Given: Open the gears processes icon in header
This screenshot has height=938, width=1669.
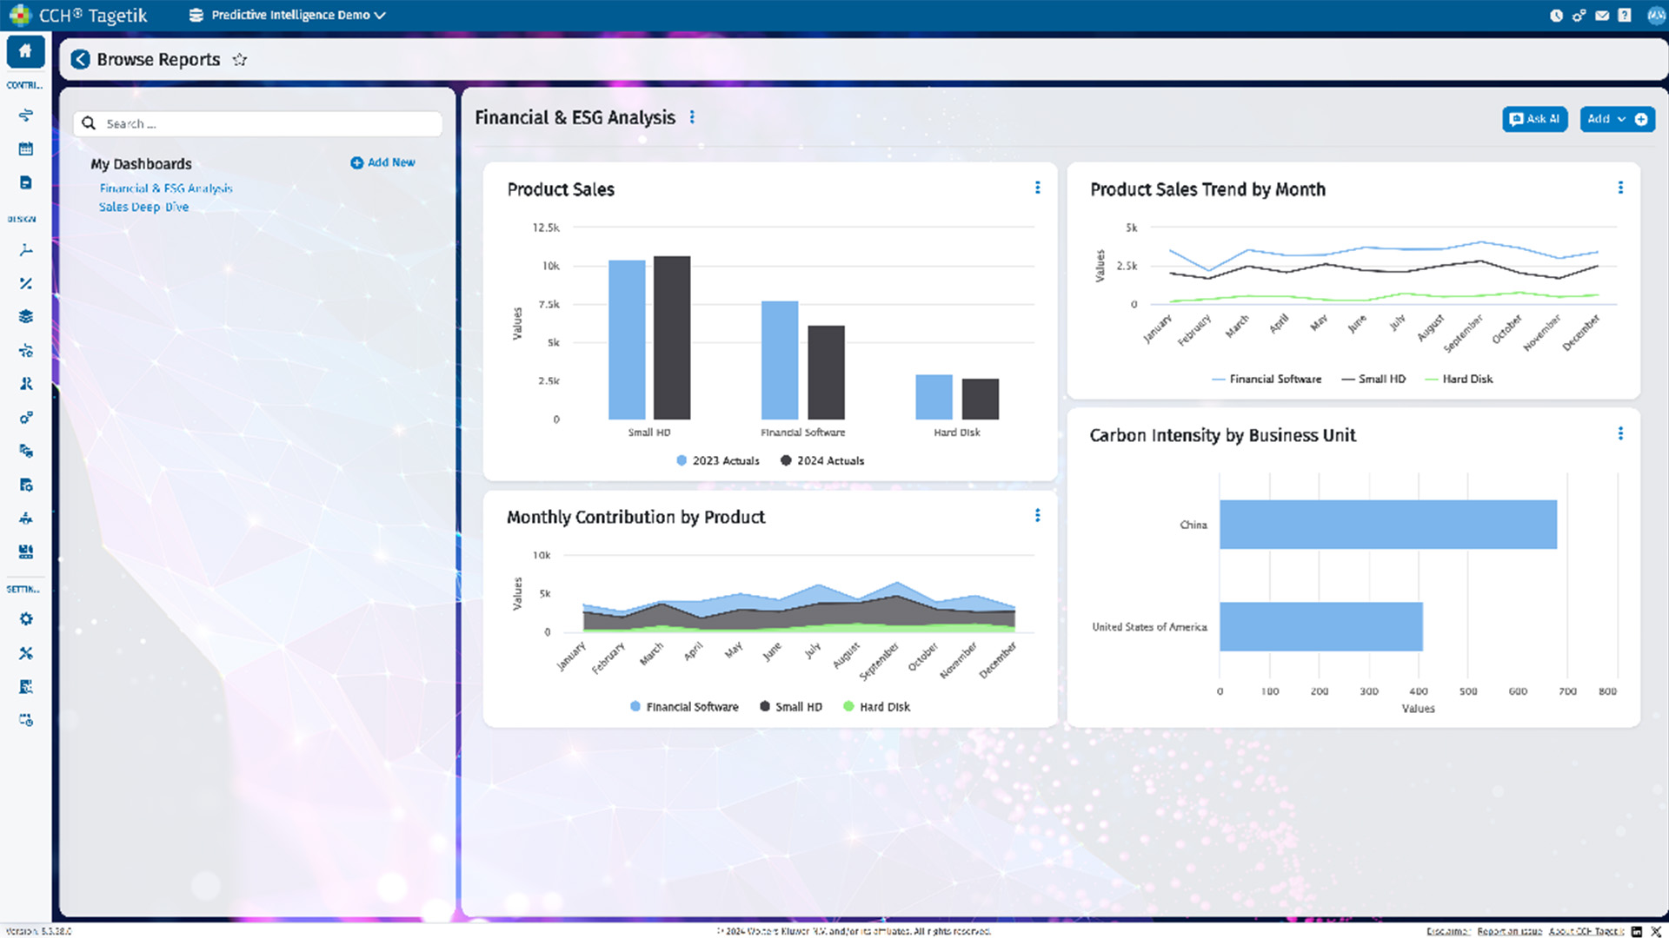Looking at the screenshot, I should [x=1579, y=16].
